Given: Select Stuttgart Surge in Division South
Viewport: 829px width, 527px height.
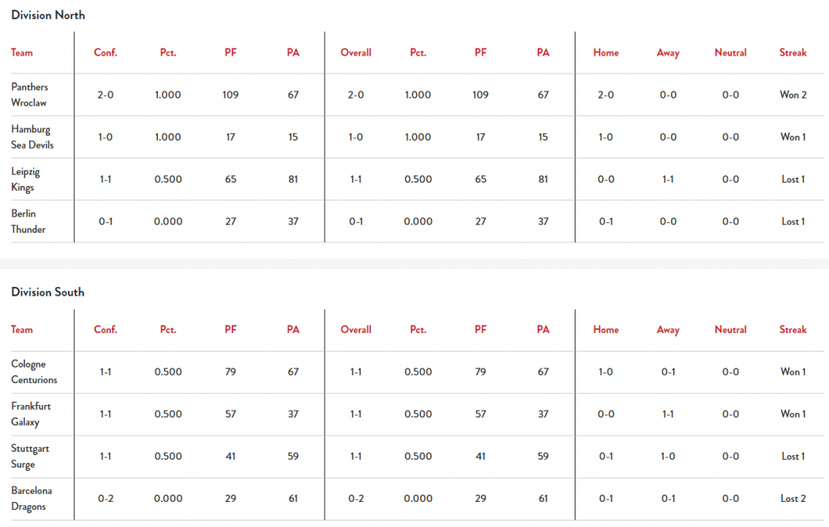Looking at the screenshot, I should [x=29, y=456].
